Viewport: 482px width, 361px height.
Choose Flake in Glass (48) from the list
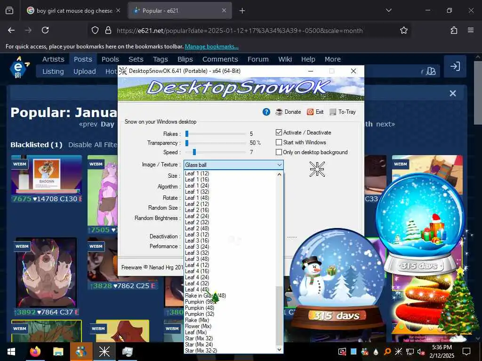click(205, 296)
